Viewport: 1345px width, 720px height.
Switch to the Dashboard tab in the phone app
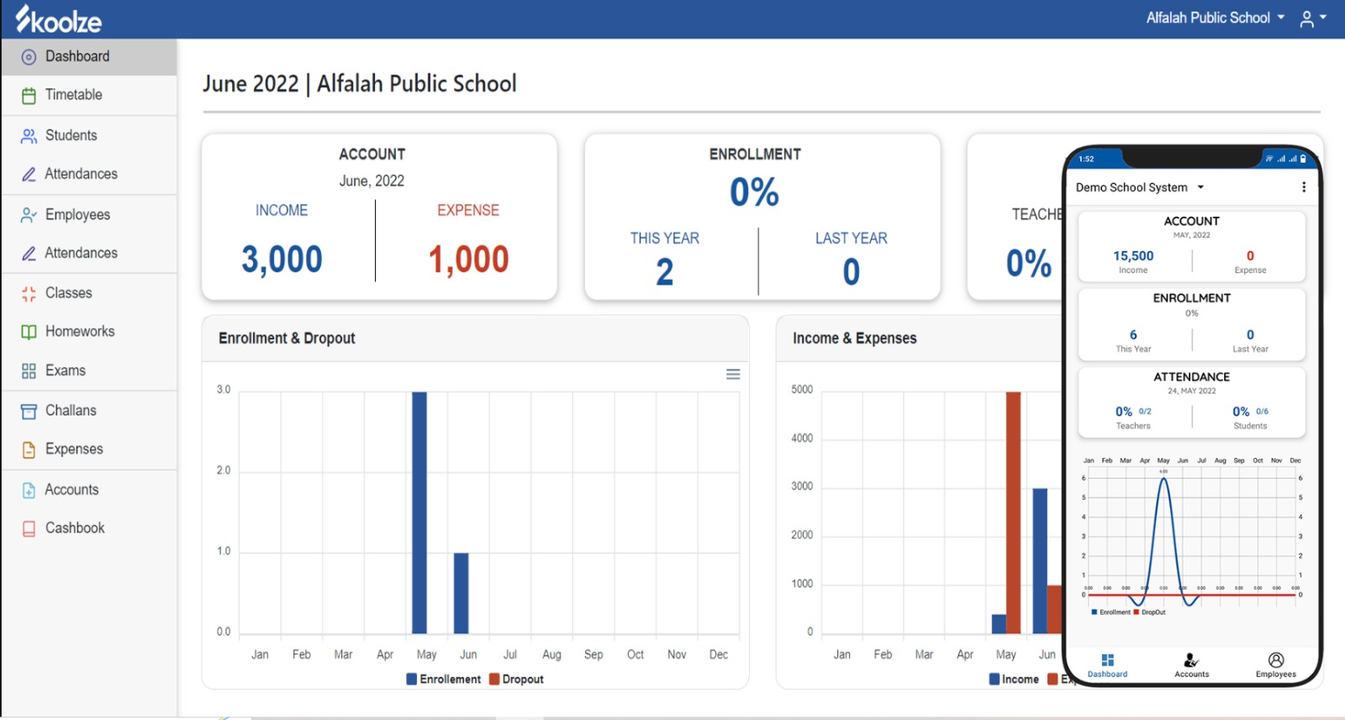click(x=1107, y=665)
